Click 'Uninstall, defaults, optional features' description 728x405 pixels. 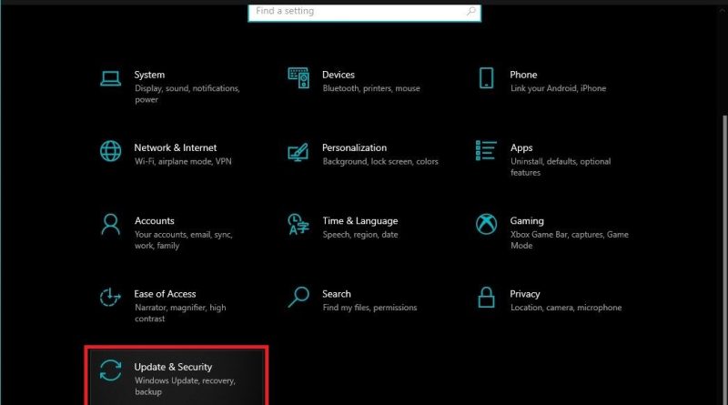pos(561,167)
